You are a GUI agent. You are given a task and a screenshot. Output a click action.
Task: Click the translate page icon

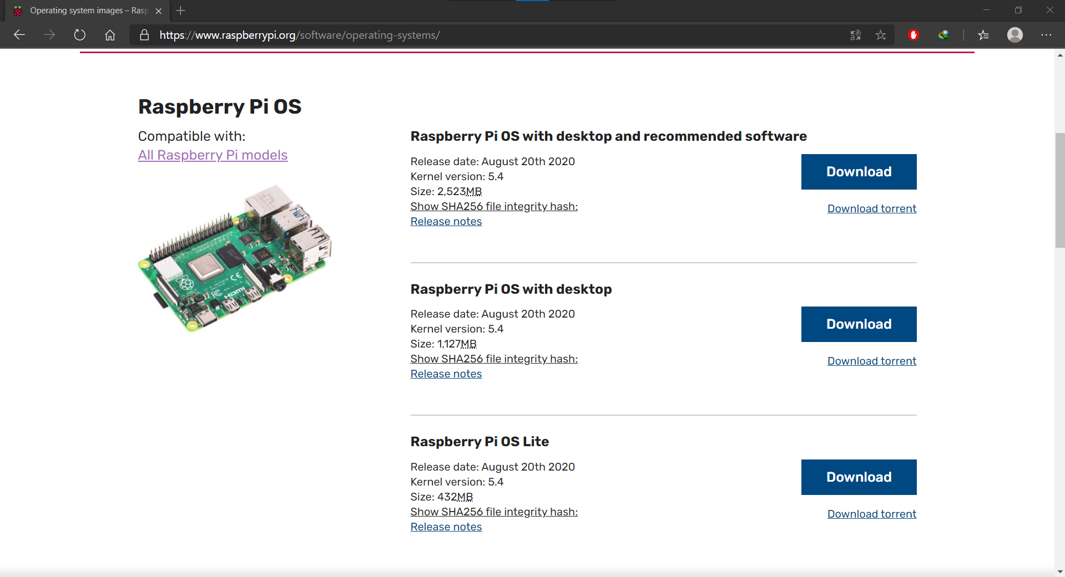pyautogui.click(x=855, y=35)
